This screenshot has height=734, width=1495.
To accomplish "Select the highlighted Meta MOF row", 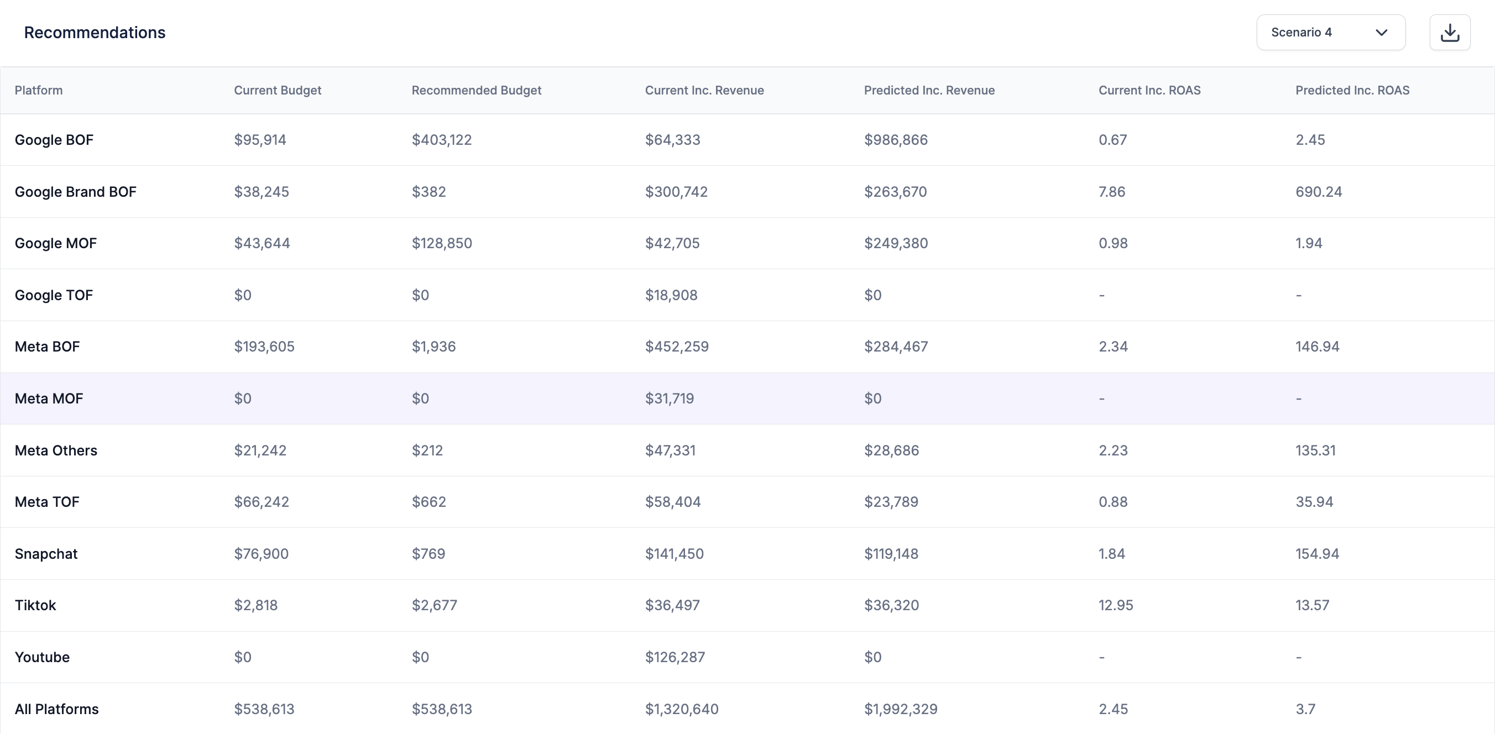I will (49, 399).
